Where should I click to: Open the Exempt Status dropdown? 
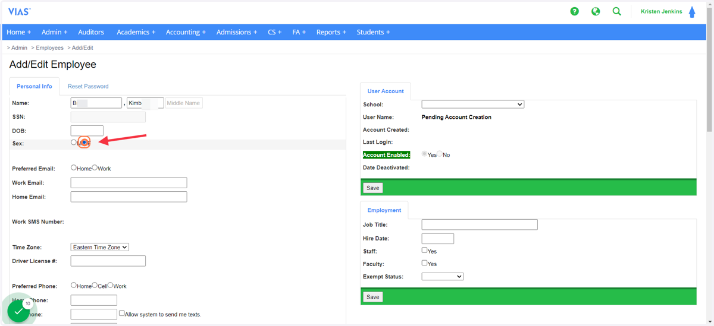tap(443, 277)
